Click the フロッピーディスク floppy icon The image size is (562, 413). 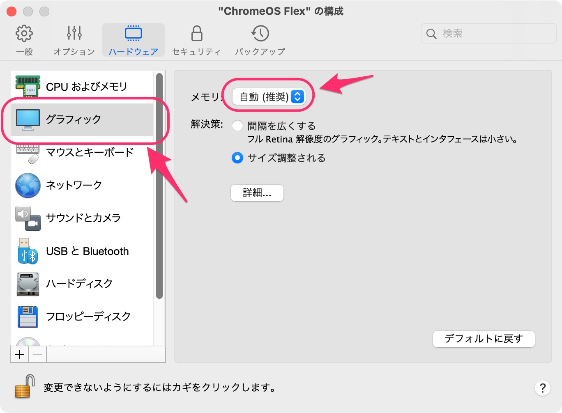(28, 317)
